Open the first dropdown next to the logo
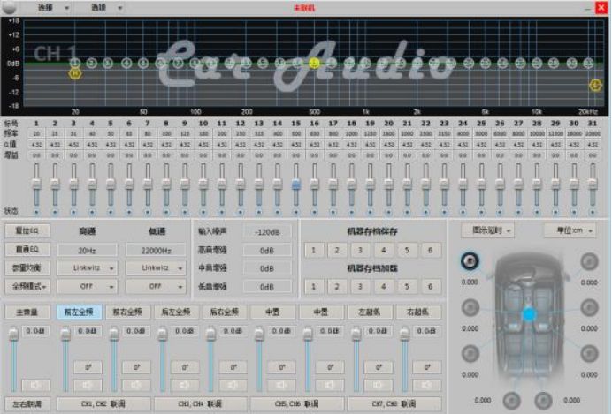 click(x=53, y=7)
